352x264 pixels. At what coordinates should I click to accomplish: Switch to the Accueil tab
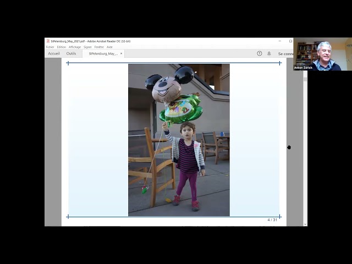click(54, 54)
